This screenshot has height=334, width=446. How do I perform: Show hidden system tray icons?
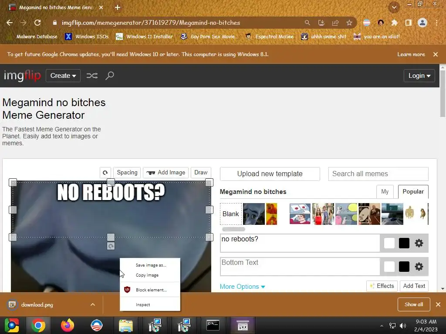click(382, 326)
